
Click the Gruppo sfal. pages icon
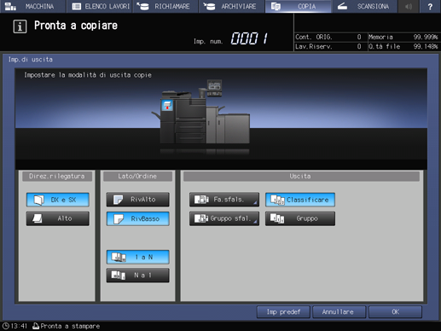point(201,218)
